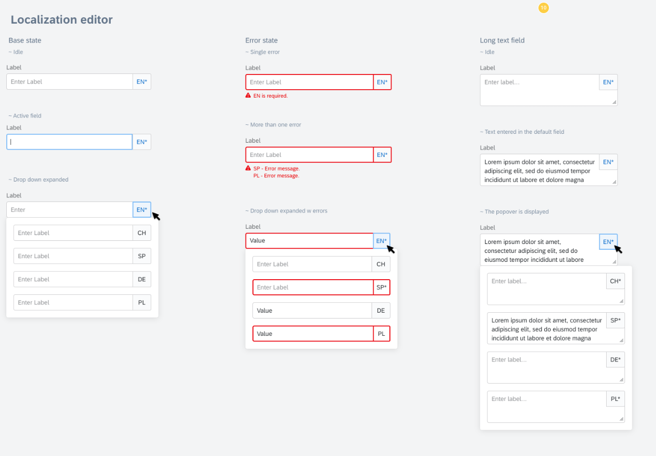
Task: Click resize handle of the PL* textarea
Action: coord(621,419)
